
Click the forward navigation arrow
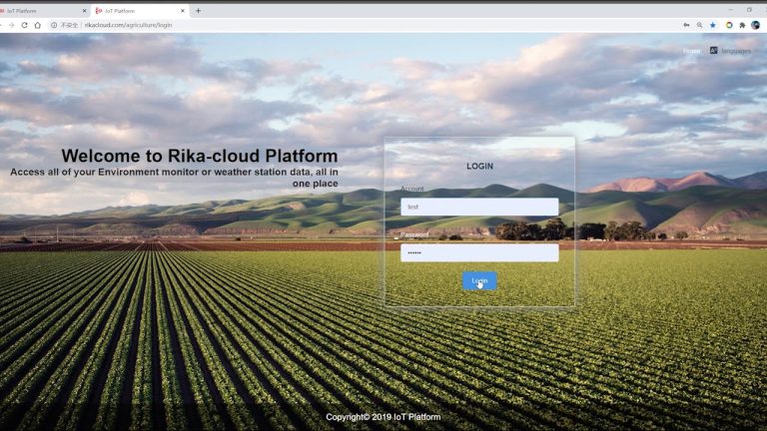[11, 25]
